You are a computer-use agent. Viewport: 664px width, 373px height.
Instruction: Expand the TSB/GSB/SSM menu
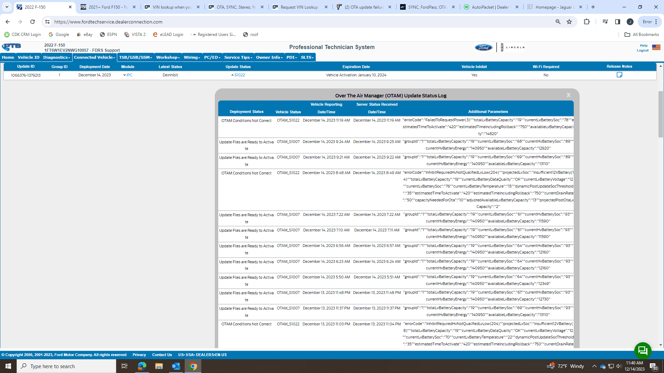pyautogui.click(x=136, y=57)
